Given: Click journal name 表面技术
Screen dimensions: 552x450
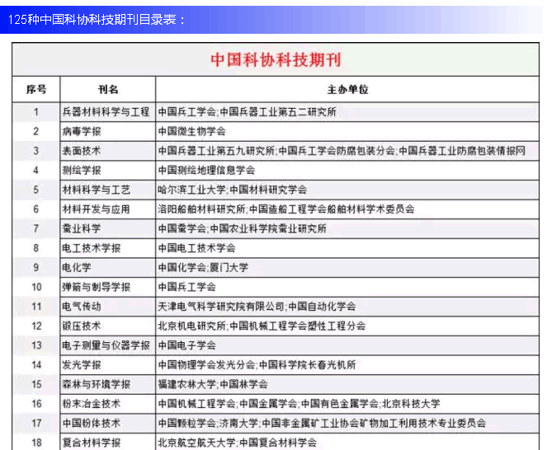Looking at the screenshot, I should click(x=82, y=151).
